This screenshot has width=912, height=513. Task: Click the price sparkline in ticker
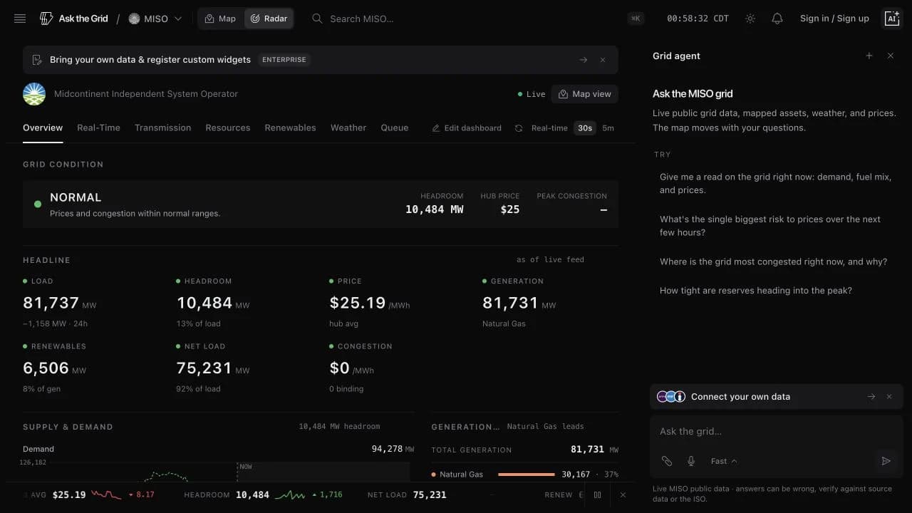pos(105,494)
